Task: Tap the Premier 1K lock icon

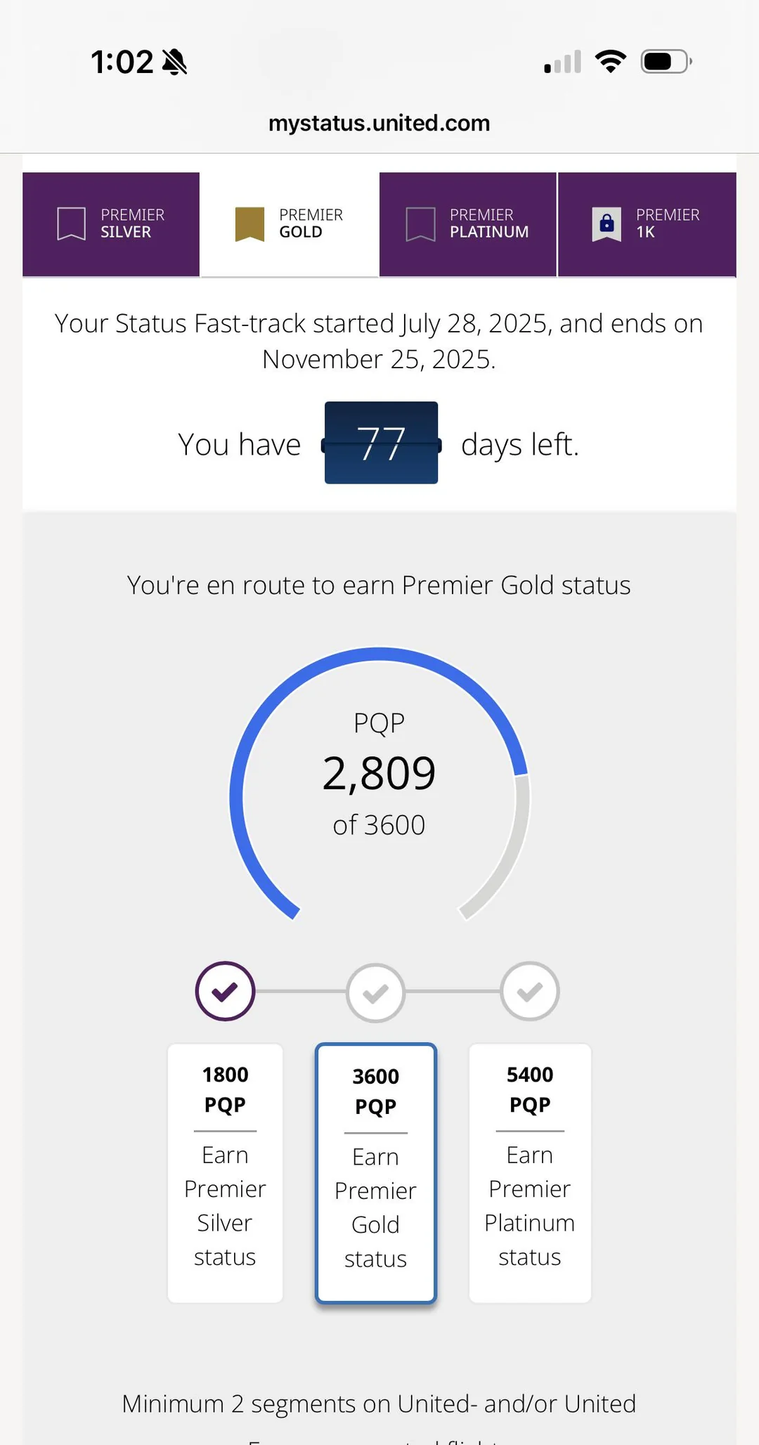Action: [x=606, y=223]
